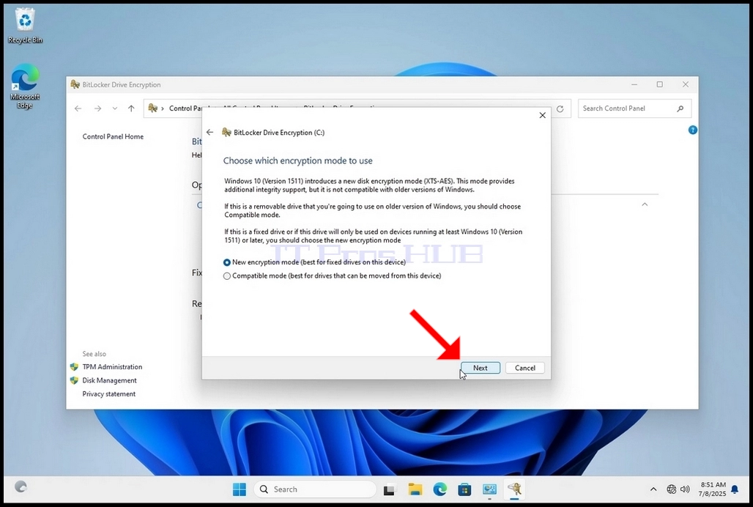The height and width of the screenshot is (507, 753).
Task: Cancel the BitLocker encryption wizard
Action: point(525,368)
